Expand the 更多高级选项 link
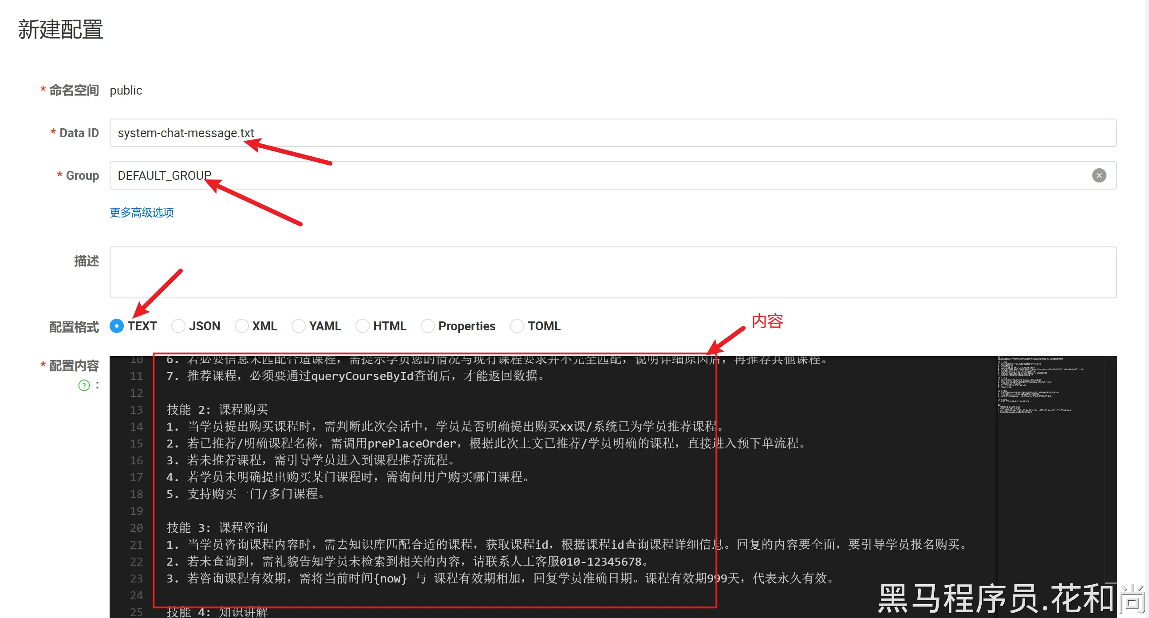Image resolution: width=1149 pixels, height=618 pixels. (x=142, y=212)
